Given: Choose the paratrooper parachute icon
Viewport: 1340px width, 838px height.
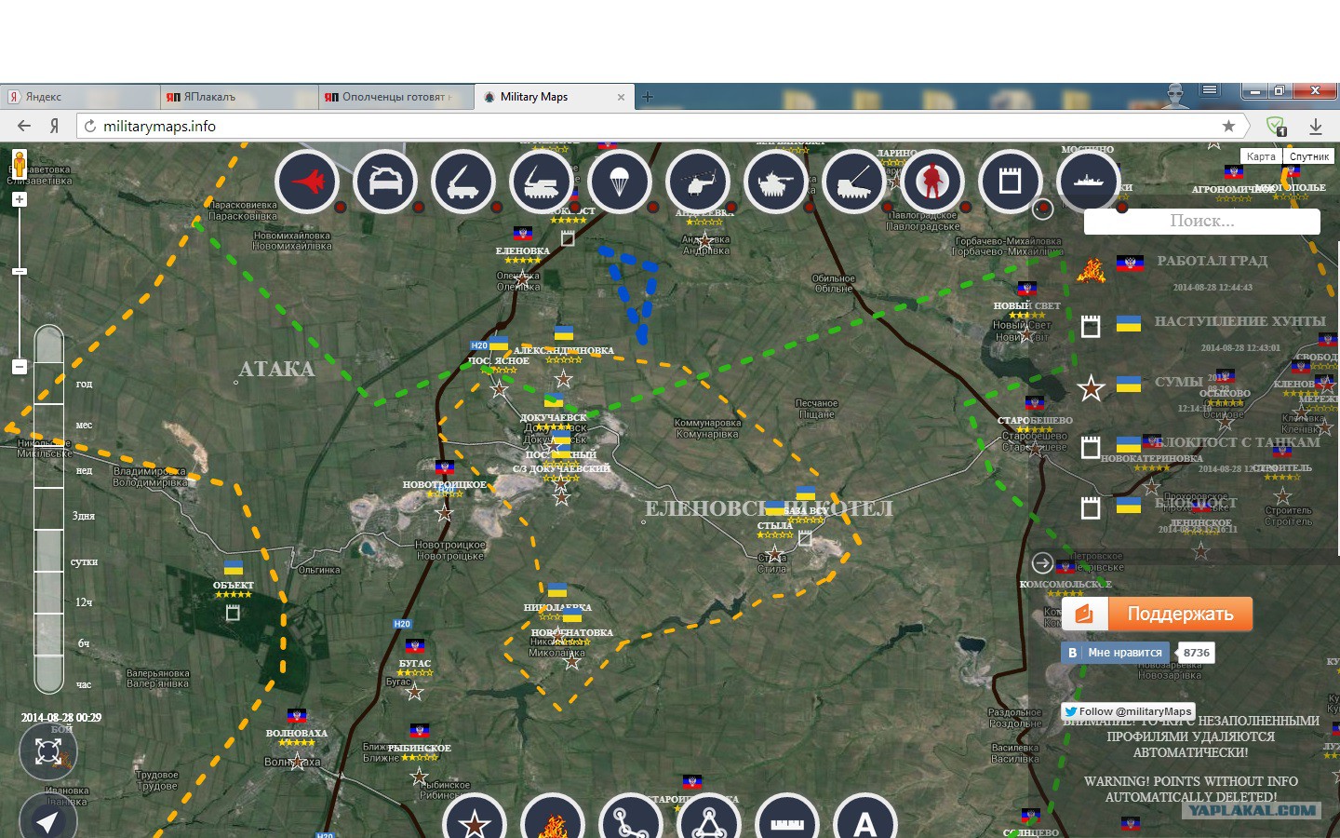Looking at the screenshot, I should [619, 182].
